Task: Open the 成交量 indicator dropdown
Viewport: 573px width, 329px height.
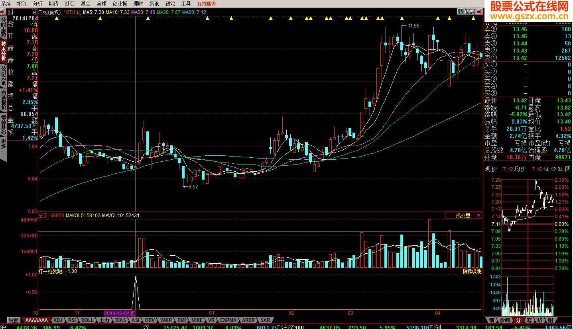Action: [x=463, y=215]
